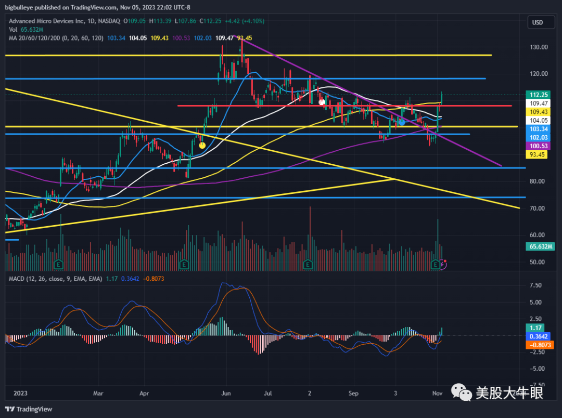Image resolution: width=562 pixels, height=418 pixels.
Task: Click the blue 103.34 price axis label
Action: click(539, 129)
